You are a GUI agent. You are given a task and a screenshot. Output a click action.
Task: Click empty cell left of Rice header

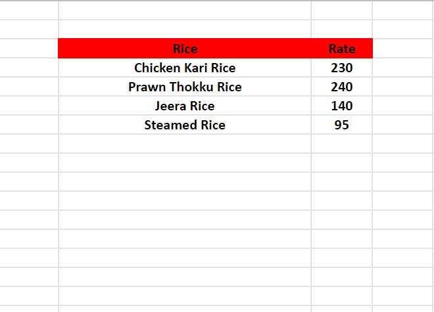[x=29, y=49]
